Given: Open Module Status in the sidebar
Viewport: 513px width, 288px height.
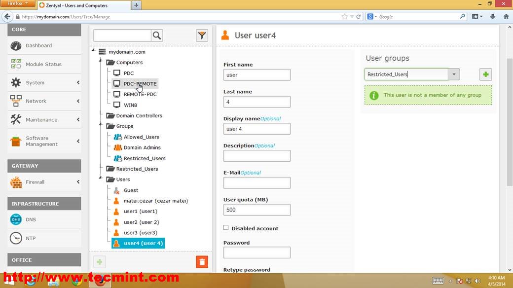Looking at the screenshot, I should (44, 64).
